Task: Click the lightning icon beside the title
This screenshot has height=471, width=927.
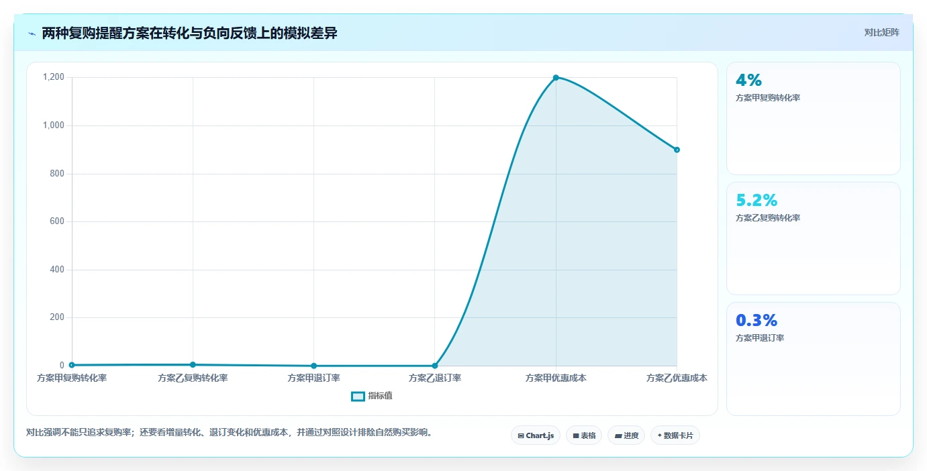Action: pos(32,34)
